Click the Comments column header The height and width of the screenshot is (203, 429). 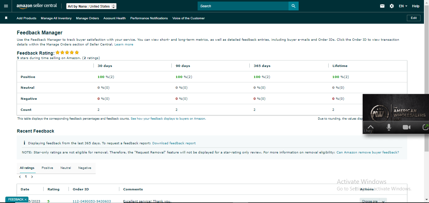coord(133,189)
